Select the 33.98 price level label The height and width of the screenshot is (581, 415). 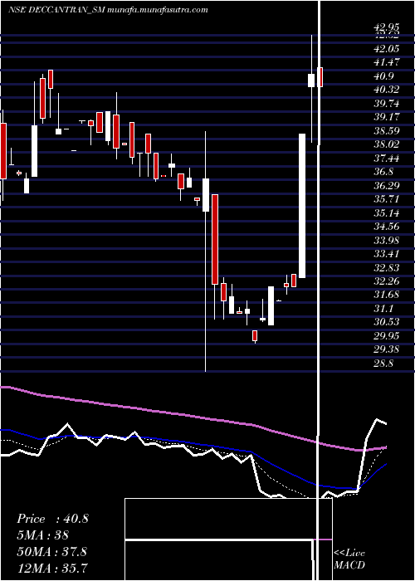coord(387,241)
